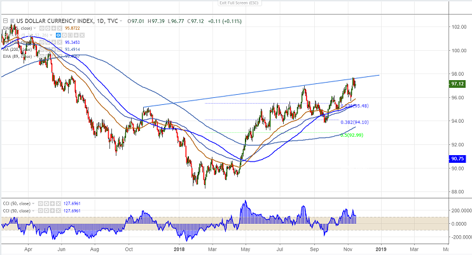Remove the upper CCI (50, close) indicator
This screenshot has width=472, height=255.
pos(59,203)
